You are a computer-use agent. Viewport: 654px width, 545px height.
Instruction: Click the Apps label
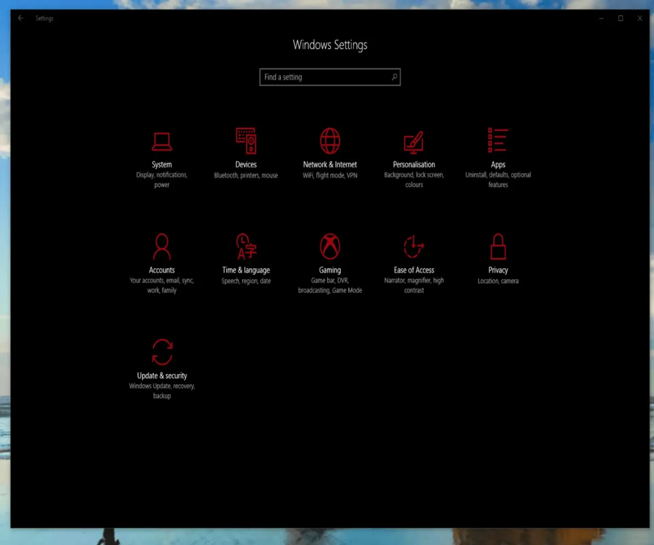click(498, 165)
